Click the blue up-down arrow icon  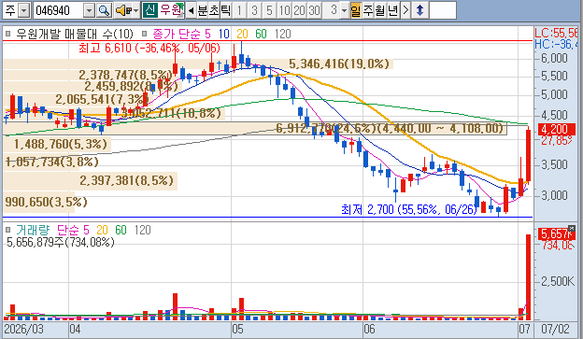point(420,10)
